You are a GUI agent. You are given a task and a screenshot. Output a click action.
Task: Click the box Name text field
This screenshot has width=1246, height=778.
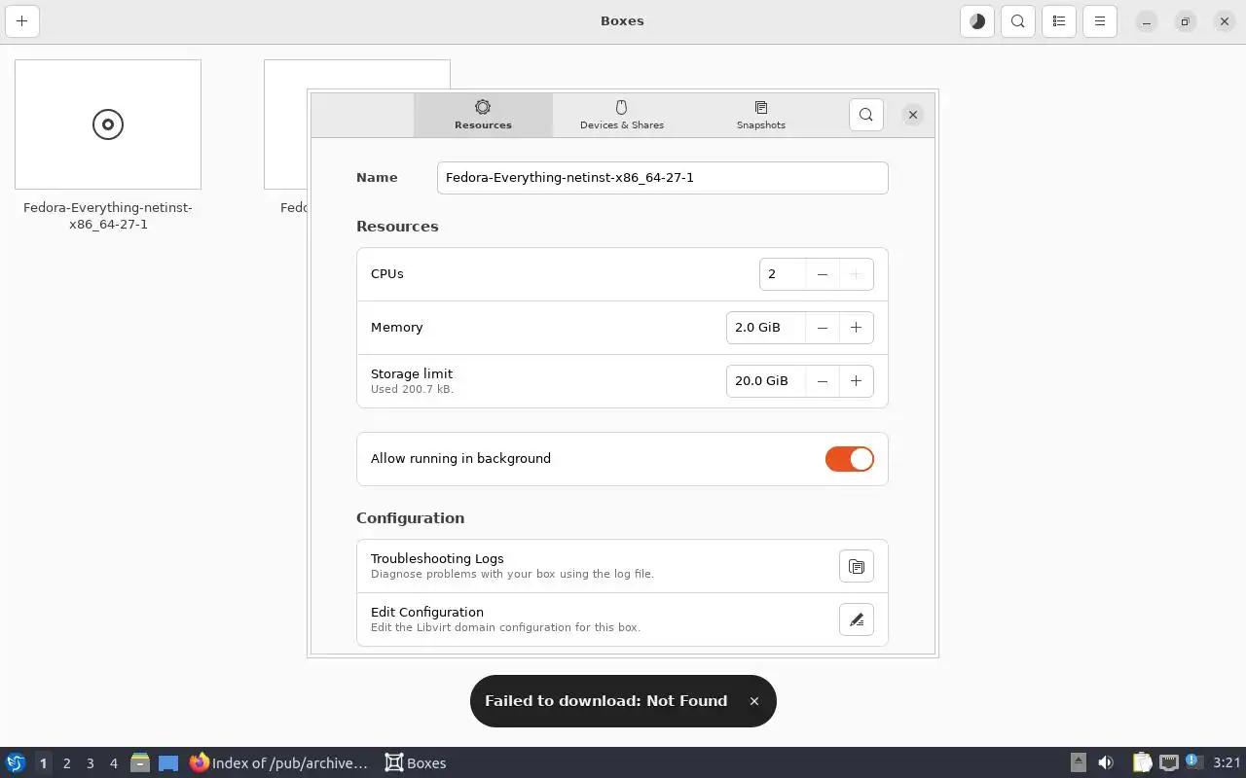tap(662, 178)
